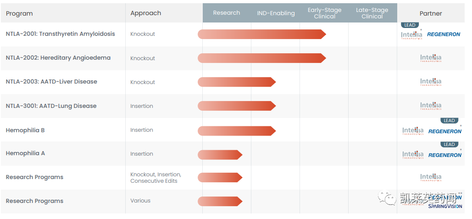The height and width of the screenshot is (219, 472).
Task: Click the LEAD badge in the Hemophilia B row
Action: pyautogui.click(x=449, y=121)
